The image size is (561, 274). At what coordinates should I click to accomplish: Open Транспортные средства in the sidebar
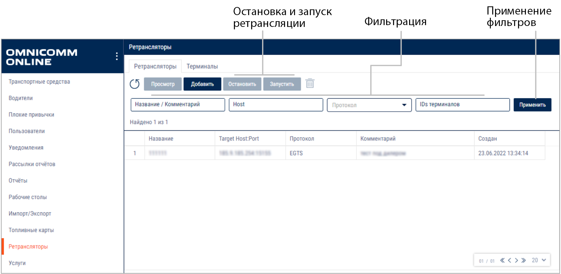[39, 82]
